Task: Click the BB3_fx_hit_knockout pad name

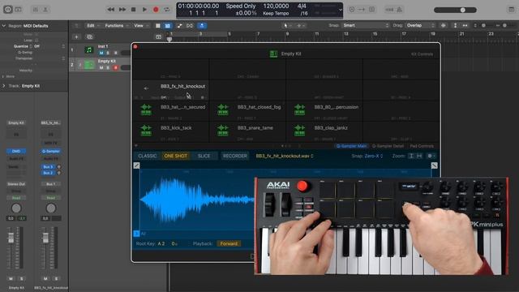Action: pyautogui.click(x=182, y=87)
